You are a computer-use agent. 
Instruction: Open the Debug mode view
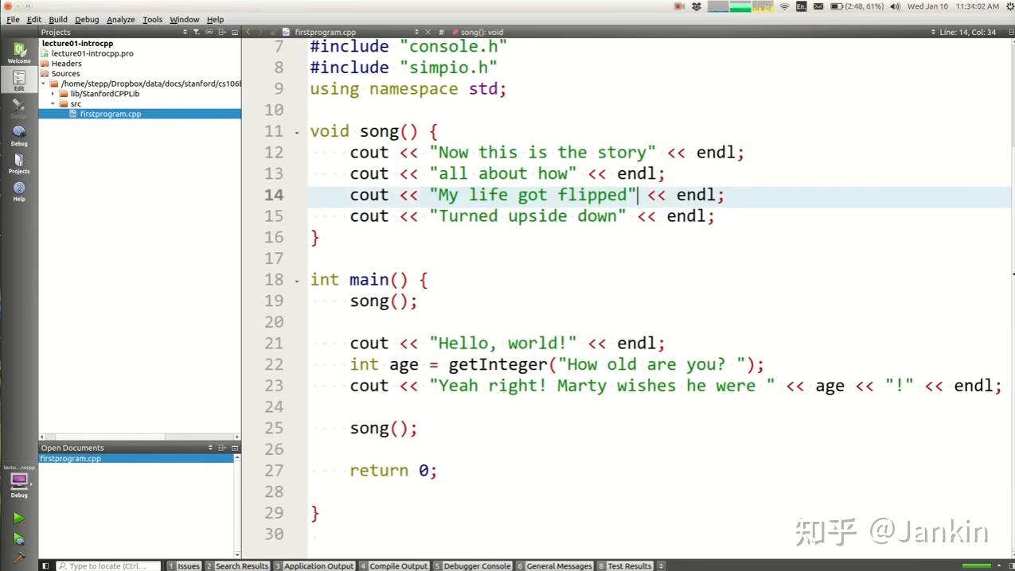[x=18, y=135]
